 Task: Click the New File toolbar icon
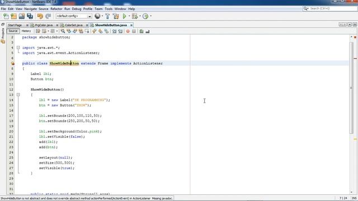[6, 16]
